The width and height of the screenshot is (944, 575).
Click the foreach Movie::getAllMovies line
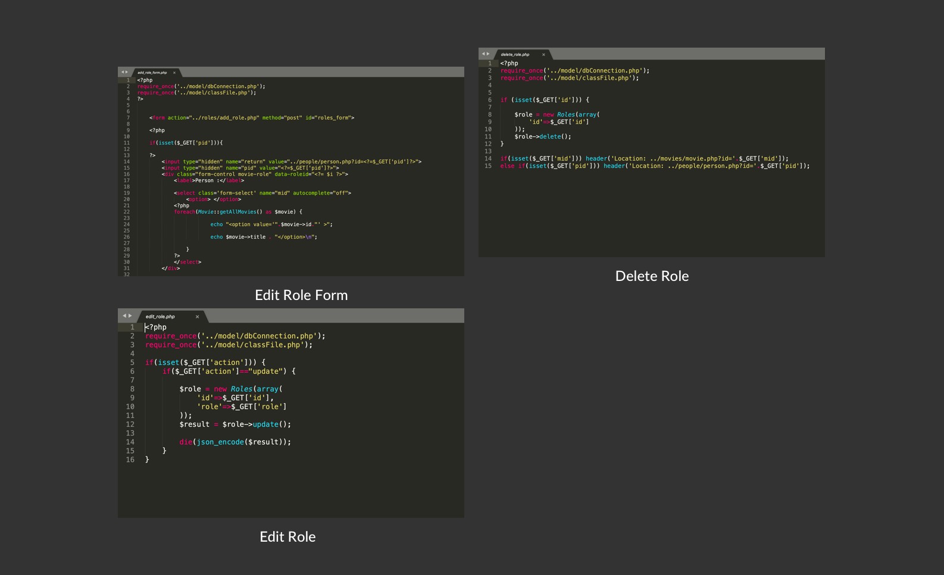238,212
